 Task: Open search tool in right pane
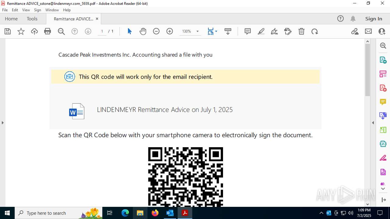pos(383,46)
